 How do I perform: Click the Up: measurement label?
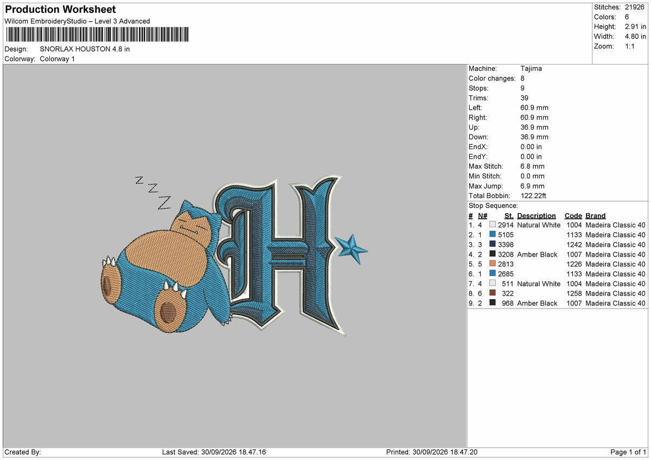click(474, 127)
